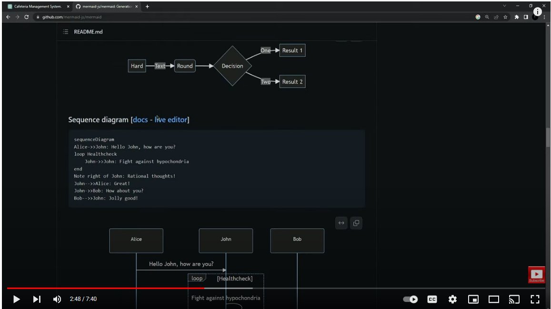This screenshot has height=309, width=551.
Task: Switch to theater mode
Action: click(x=493, y=299)
